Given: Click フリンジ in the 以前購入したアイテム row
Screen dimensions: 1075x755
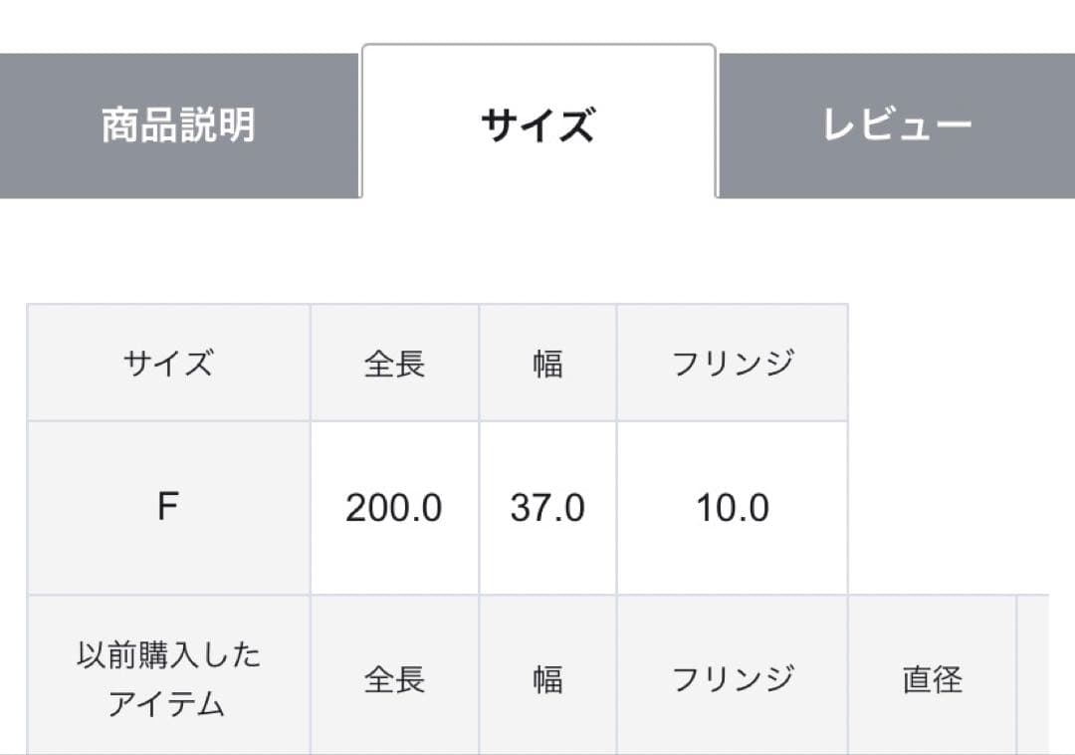Looking at the screenshot, I should coord(733,679).
